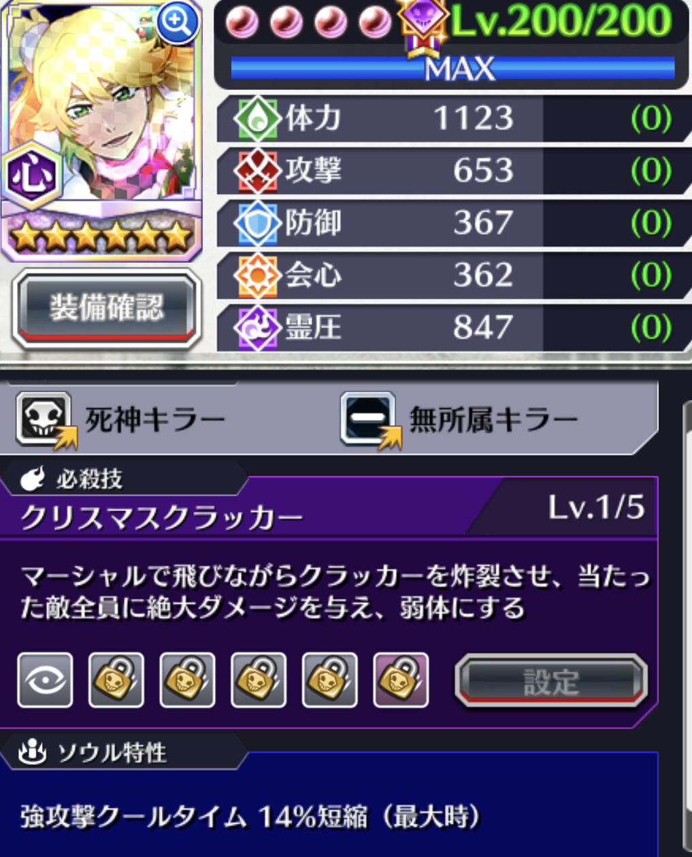Tap the 防御 blue shield icon
Viewport: 692px width, 857px height.
click(257, 223)
